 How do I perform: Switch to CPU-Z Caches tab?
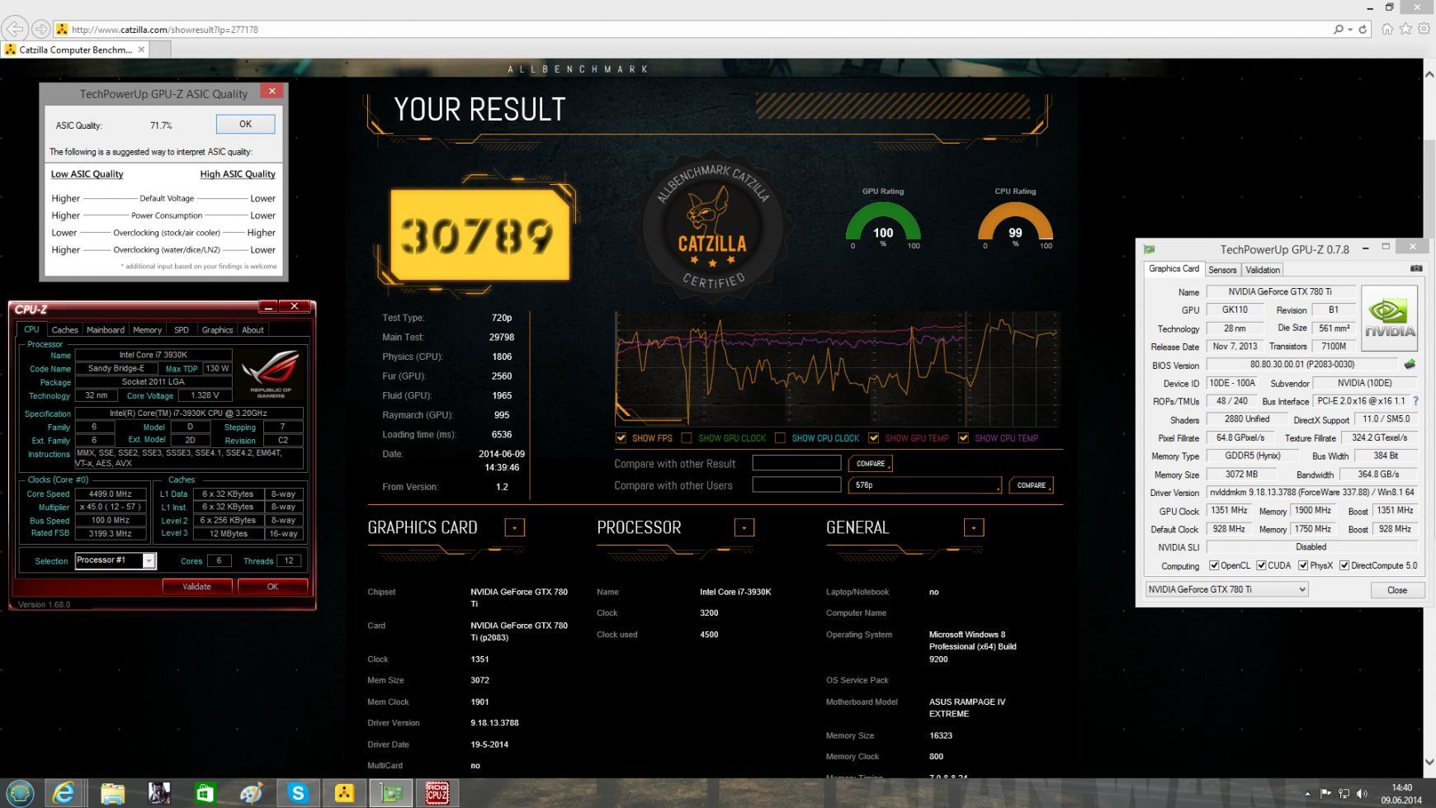coord(64,329)
